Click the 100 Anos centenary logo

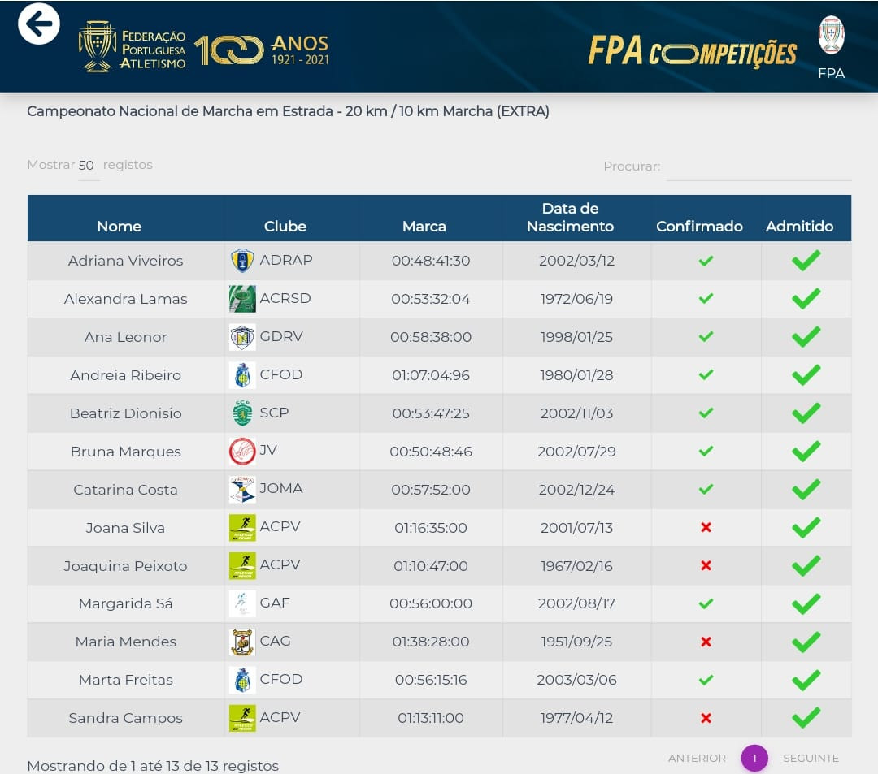262,50
